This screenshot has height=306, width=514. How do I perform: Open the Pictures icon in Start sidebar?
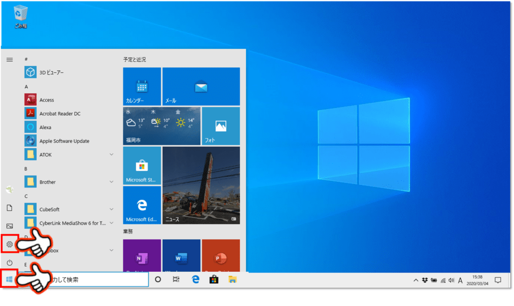[x=9, y=226]
